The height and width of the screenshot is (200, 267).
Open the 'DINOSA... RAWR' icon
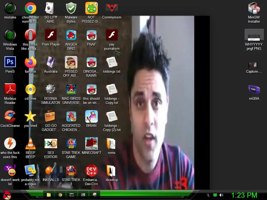92,62
